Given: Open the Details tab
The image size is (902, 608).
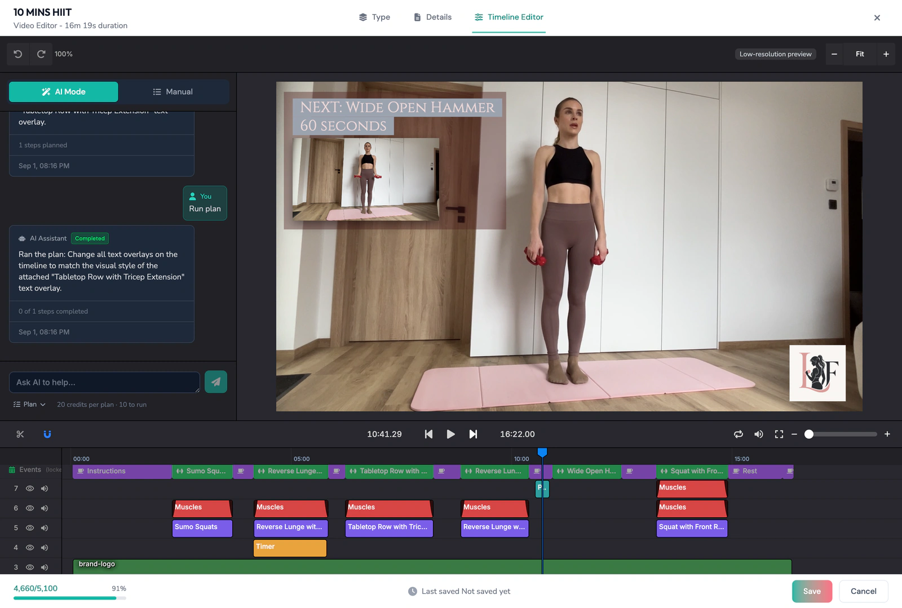Looking at the screenshot, I should (432, 17).
